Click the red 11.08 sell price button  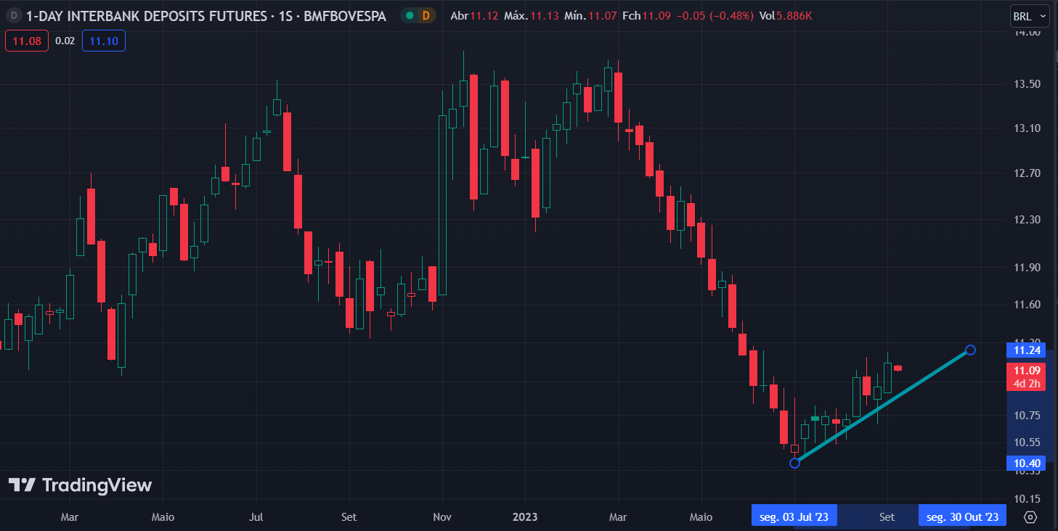[x=27, y=41]
